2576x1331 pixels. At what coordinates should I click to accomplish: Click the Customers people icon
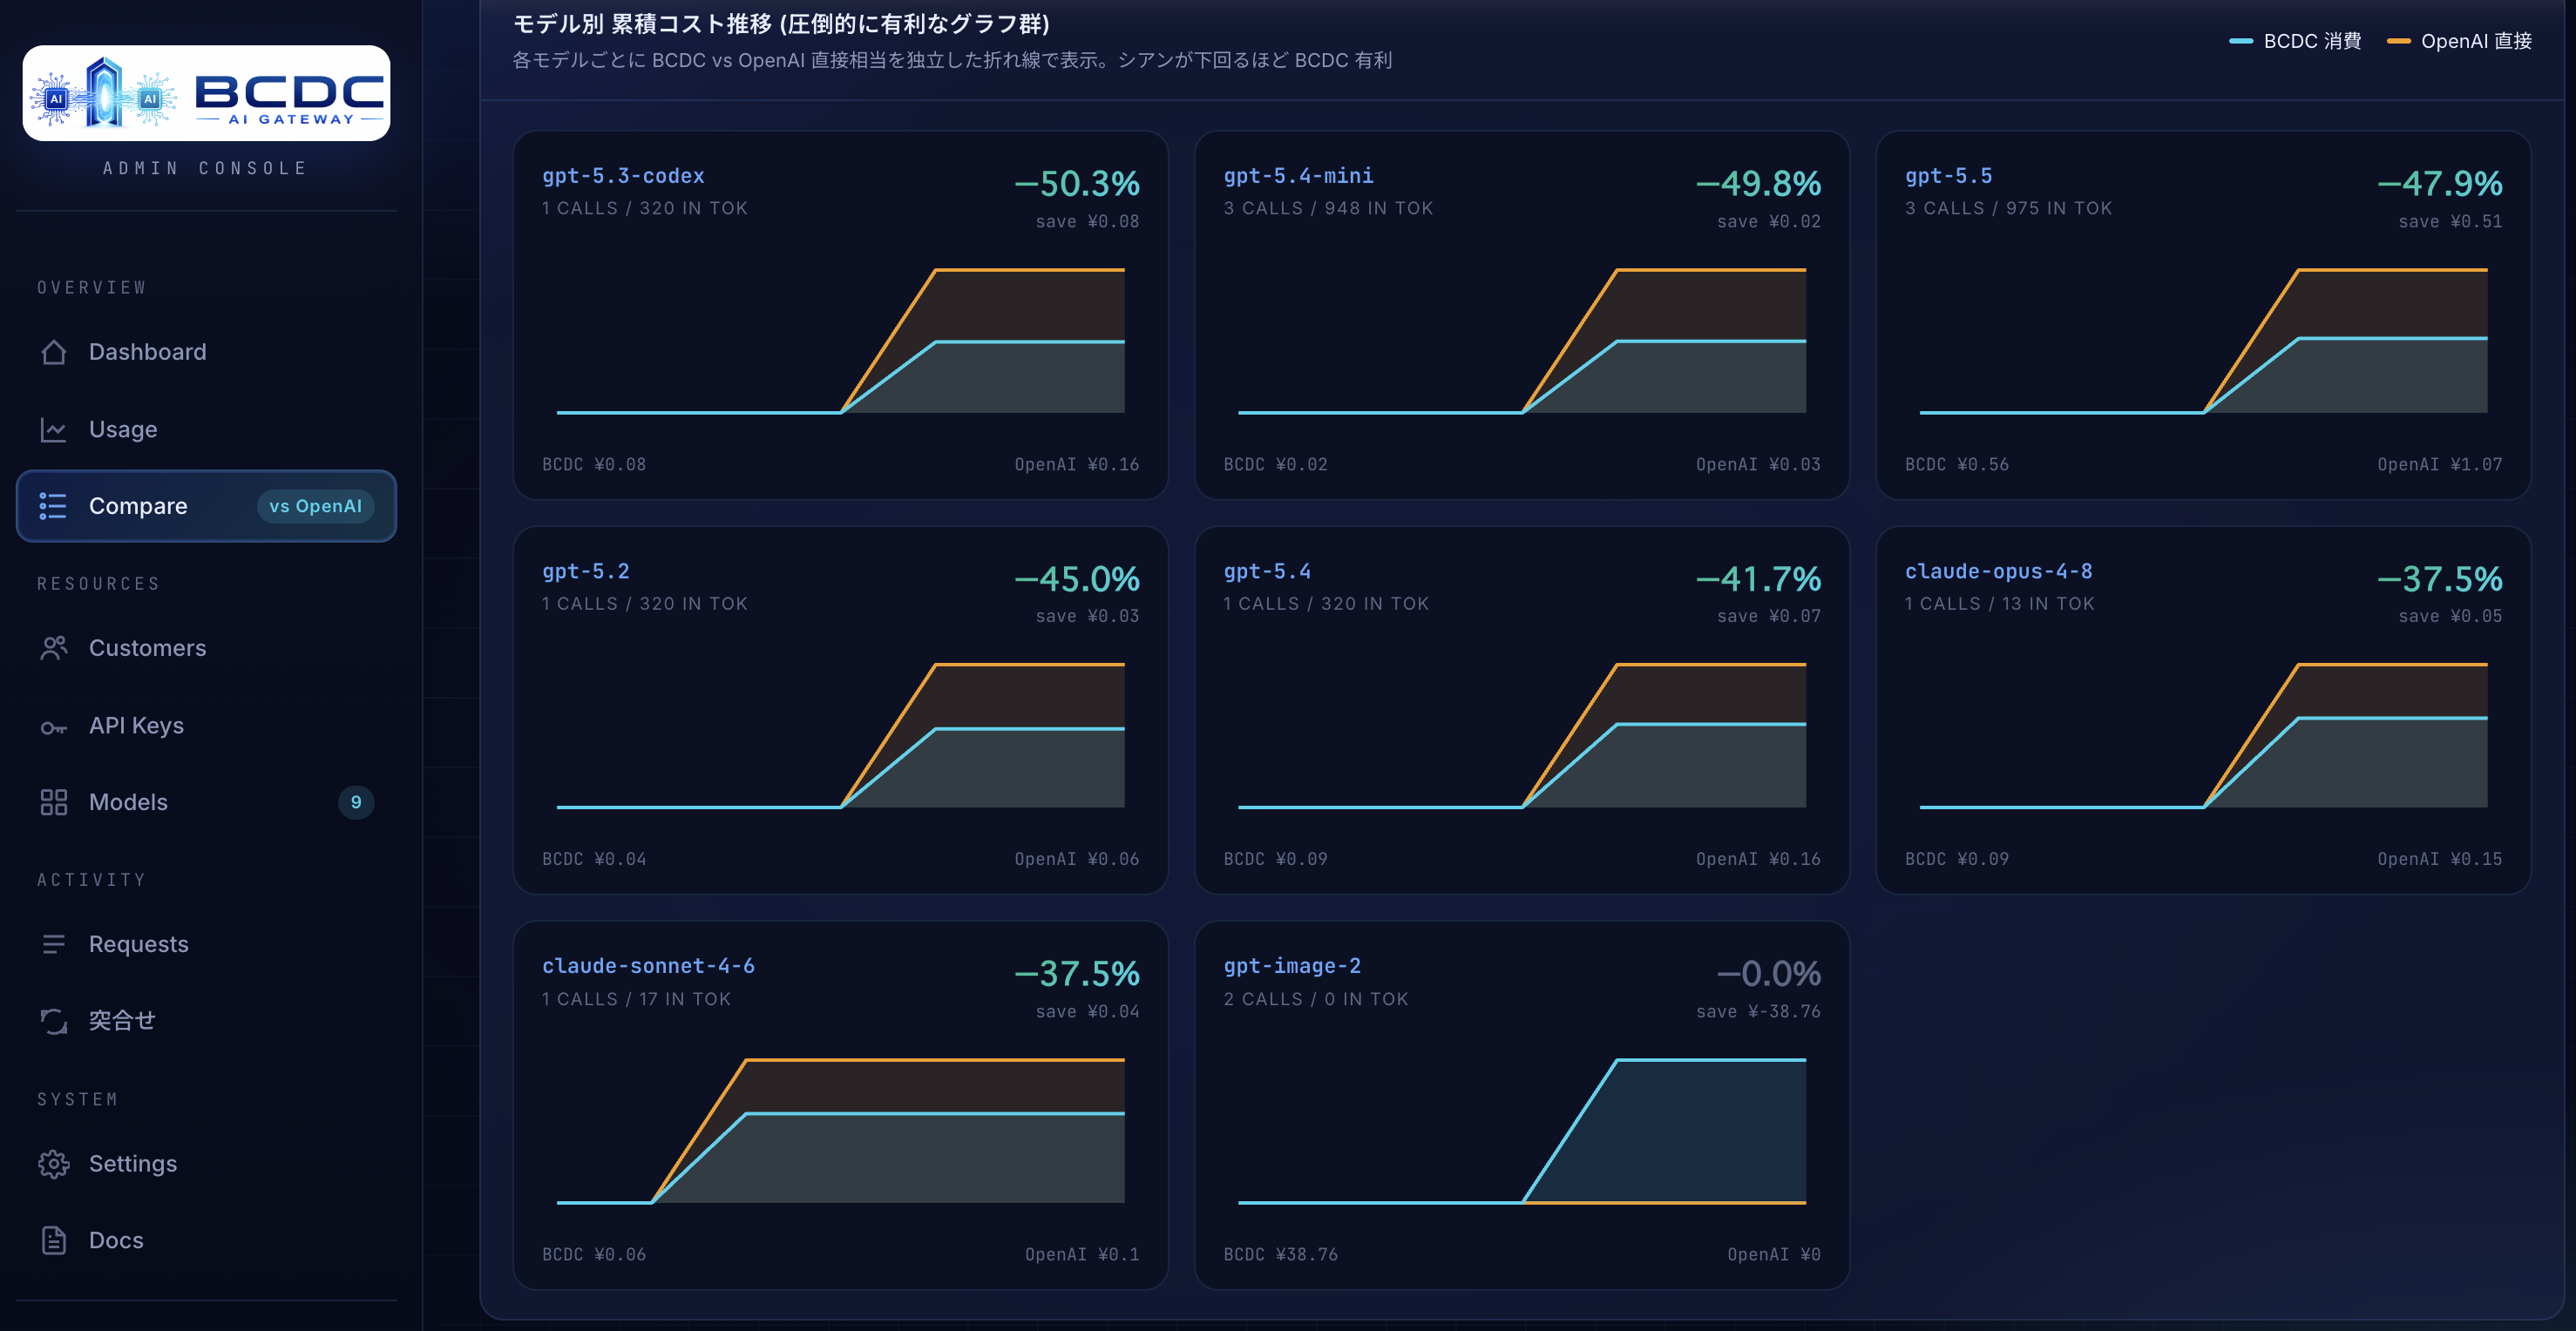pos(54,647)
